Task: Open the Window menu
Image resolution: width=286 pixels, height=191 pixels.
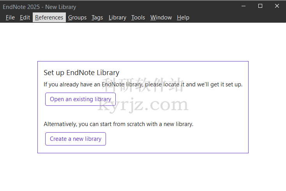Action: (161, 18)
